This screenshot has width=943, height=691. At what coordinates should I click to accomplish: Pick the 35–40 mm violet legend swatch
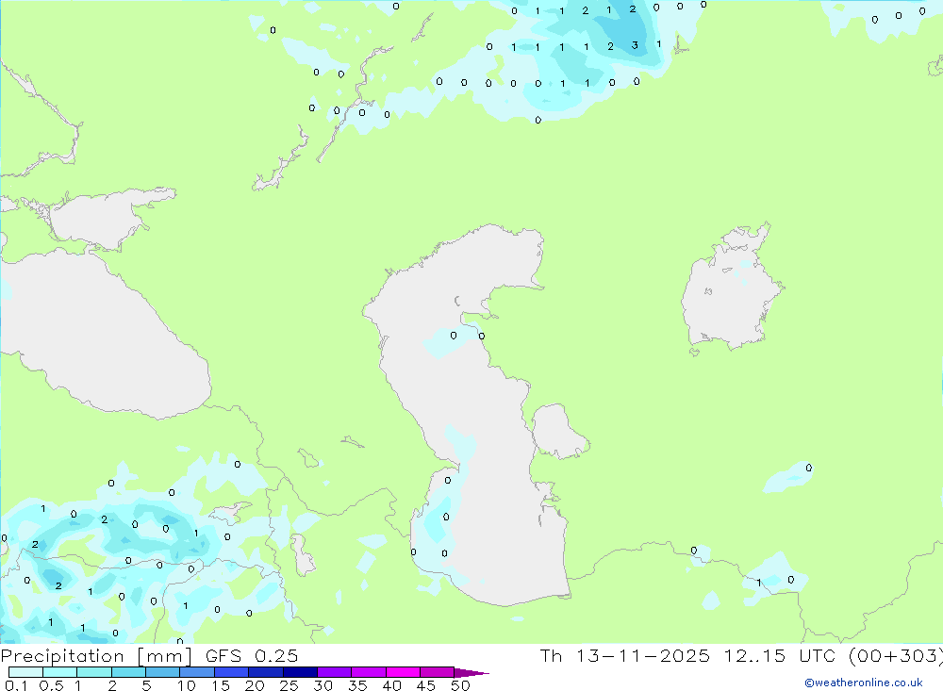pos(369,672)
